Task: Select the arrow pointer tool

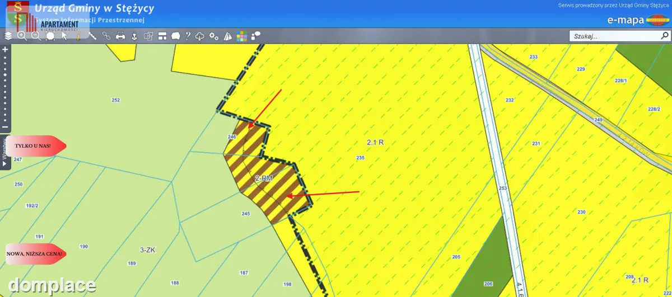Action: pyautogui.click(x=64, y=36)
